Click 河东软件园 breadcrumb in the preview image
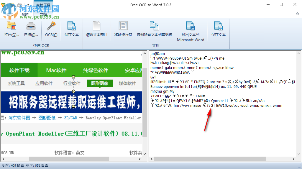Image resolution: width=302 pixels, height=169 pixels. [x=19, y=118]
